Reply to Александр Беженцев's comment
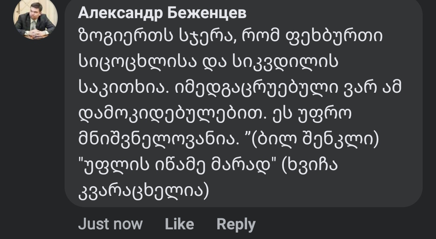This screenshot has height=239, width=436. (236, 224)
